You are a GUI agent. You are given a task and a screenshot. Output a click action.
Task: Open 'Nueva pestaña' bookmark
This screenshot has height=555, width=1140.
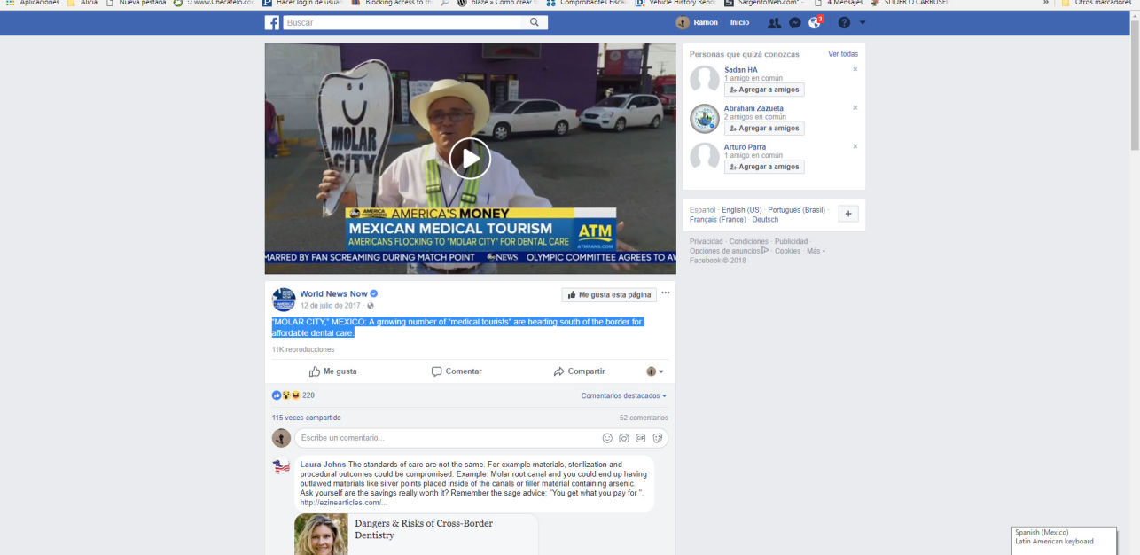pos(136,4)
